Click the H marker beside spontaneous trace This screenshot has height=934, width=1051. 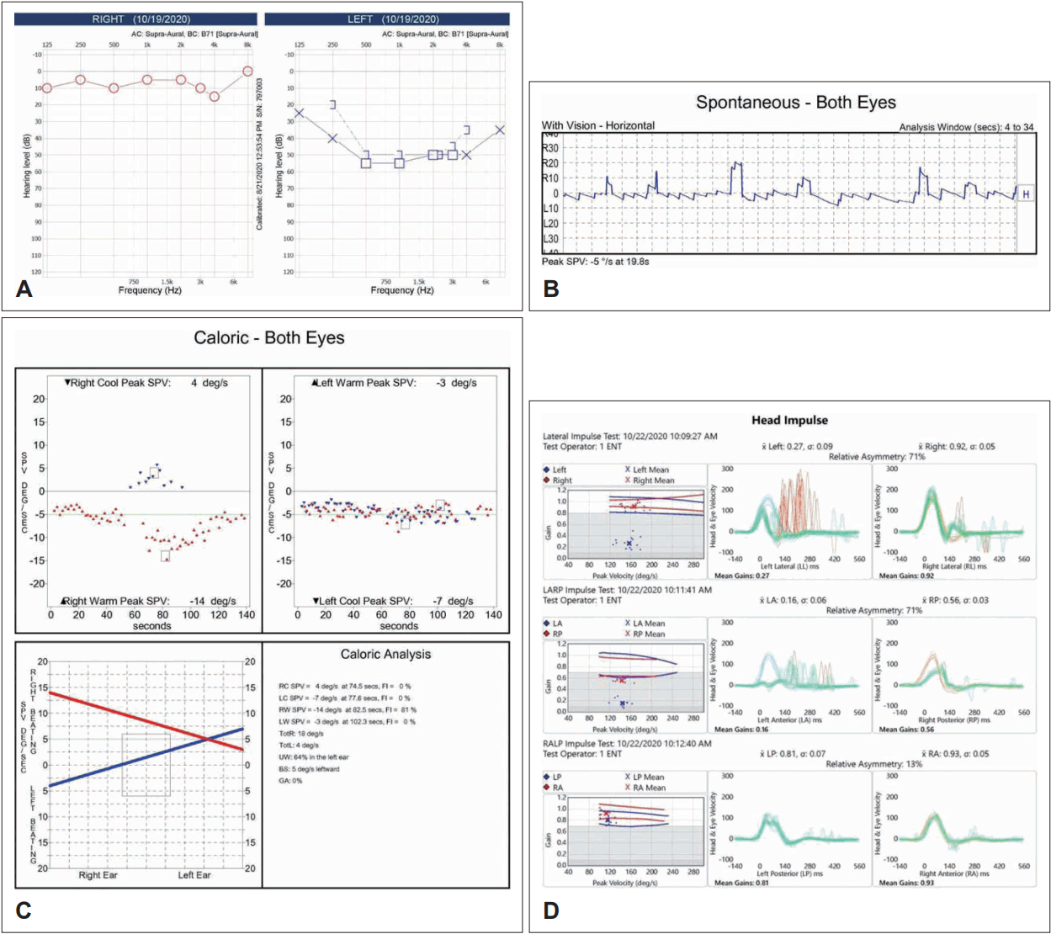click(1026, 194)
